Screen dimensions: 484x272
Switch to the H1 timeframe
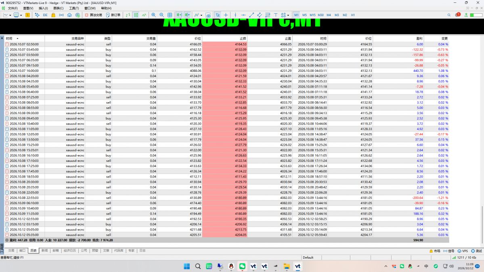coord(353,15)
